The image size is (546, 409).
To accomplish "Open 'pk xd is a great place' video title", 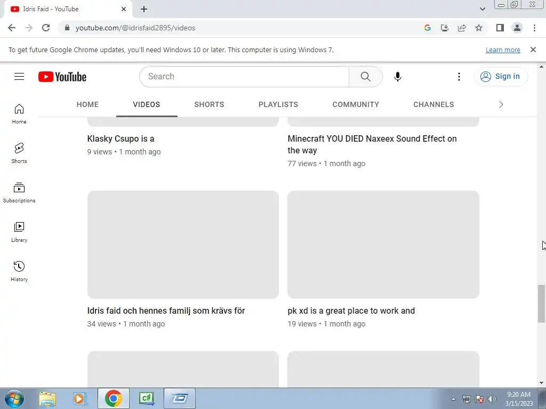I will [351, 310].
